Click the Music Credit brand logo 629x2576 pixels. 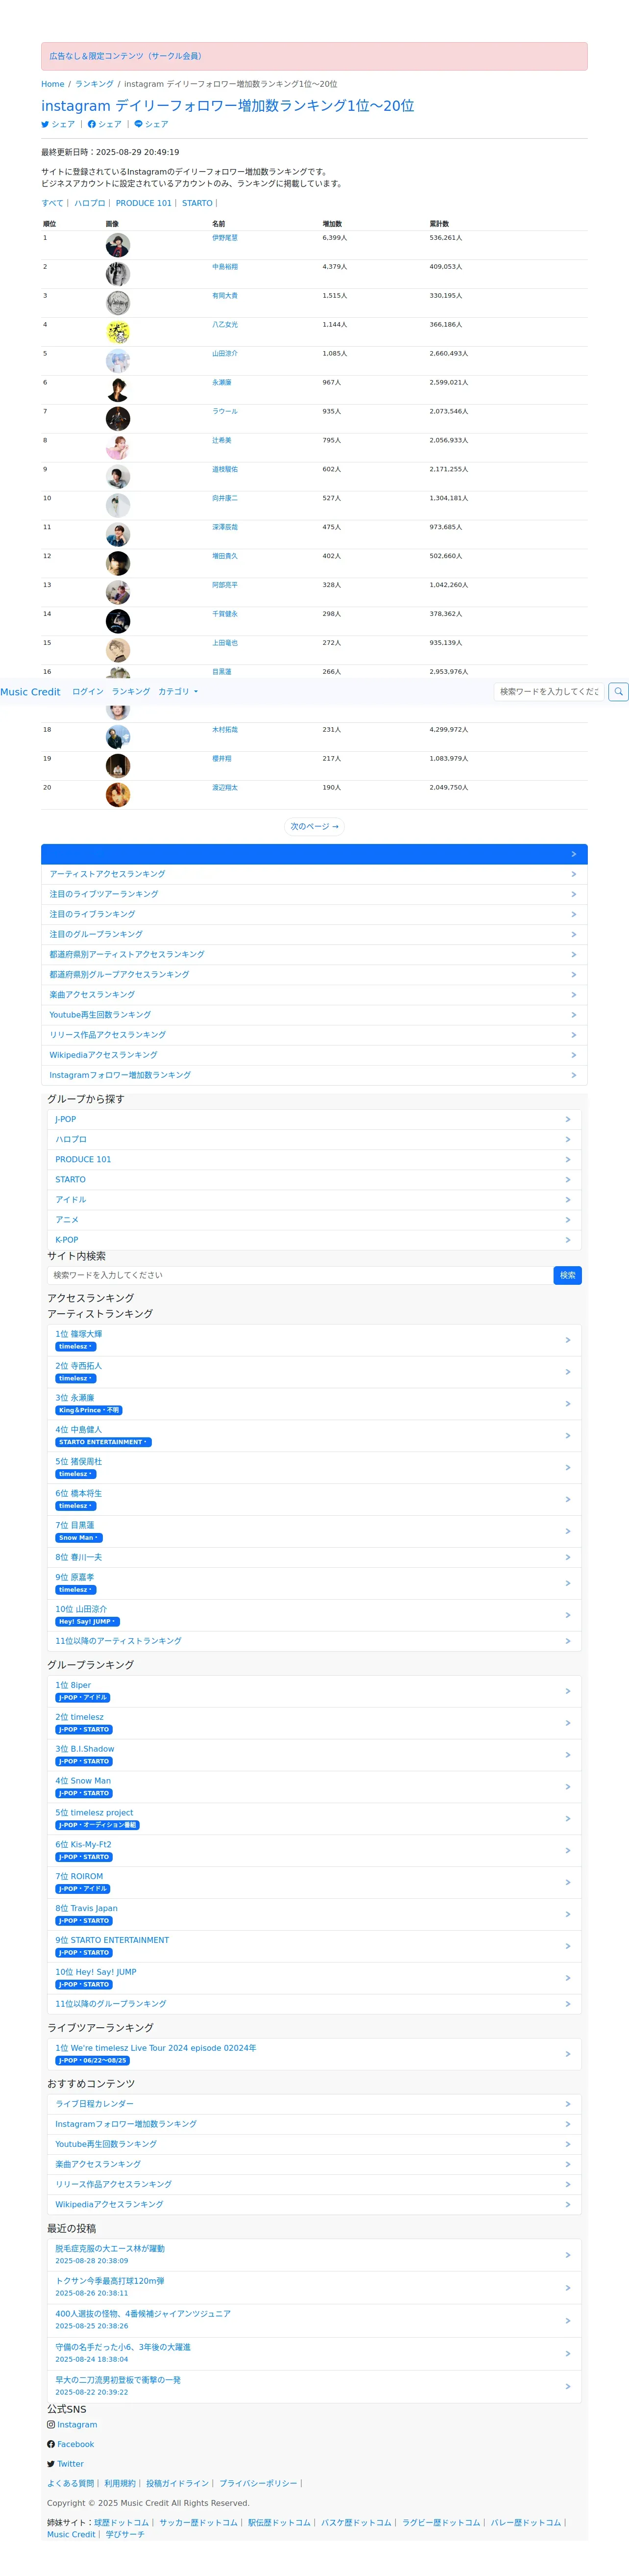[x=30, y=691]
